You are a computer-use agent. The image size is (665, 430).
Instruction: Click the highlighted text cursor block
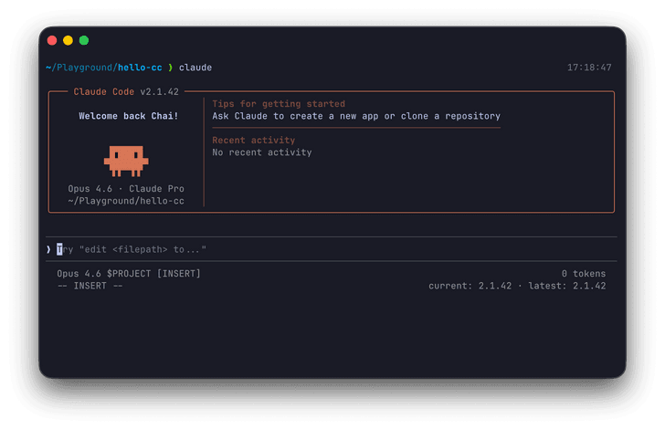(x=59, y=249)
